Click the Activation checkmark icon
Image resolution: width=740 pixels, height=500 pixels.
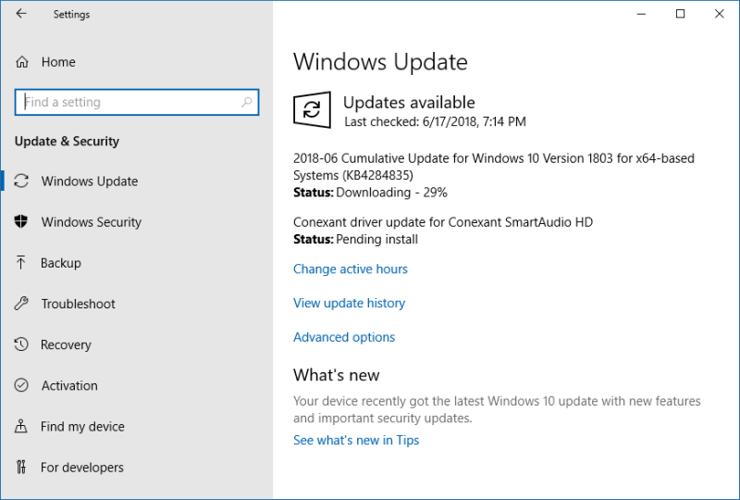(21, 385)
